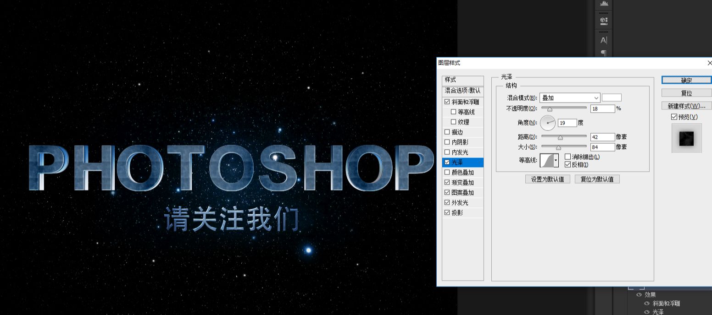
Task: Select 混合选项:默认 in style list
Action: click(463, 91)
